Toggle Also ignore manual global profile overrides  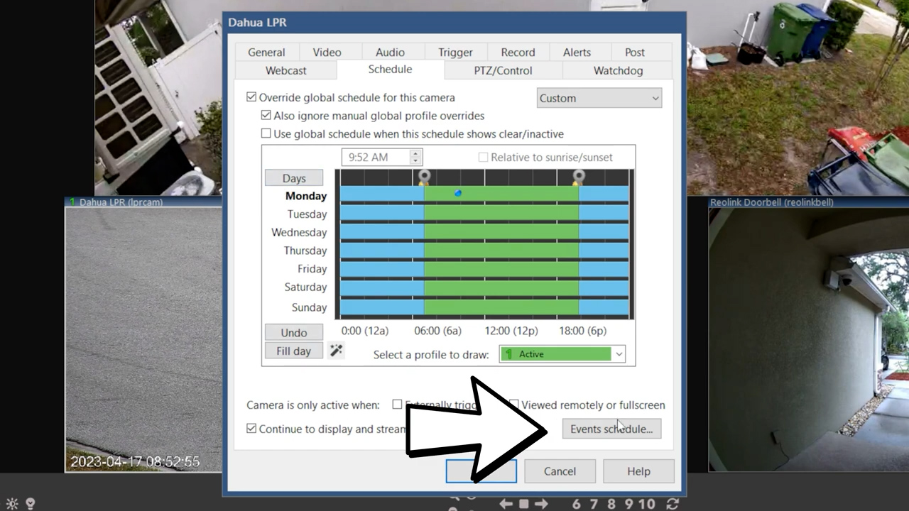[x=266, y=116]
